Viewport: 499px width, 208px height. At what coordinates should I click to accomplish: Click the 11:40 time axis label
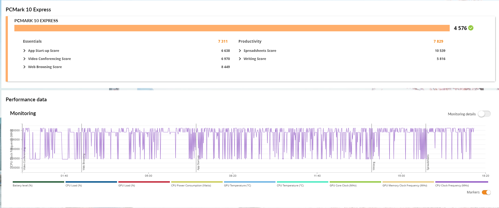point(317,176)
